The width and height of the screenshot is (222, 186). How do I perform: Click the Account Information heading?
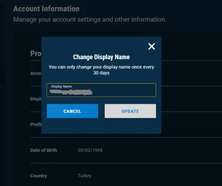[46, 9]
